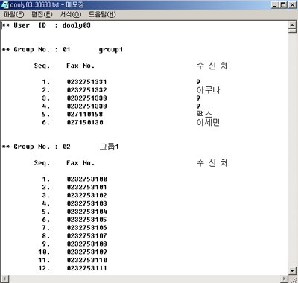Minimize the Notepad window
Viewport: 298px width, 283px height.
pos(274,5)
